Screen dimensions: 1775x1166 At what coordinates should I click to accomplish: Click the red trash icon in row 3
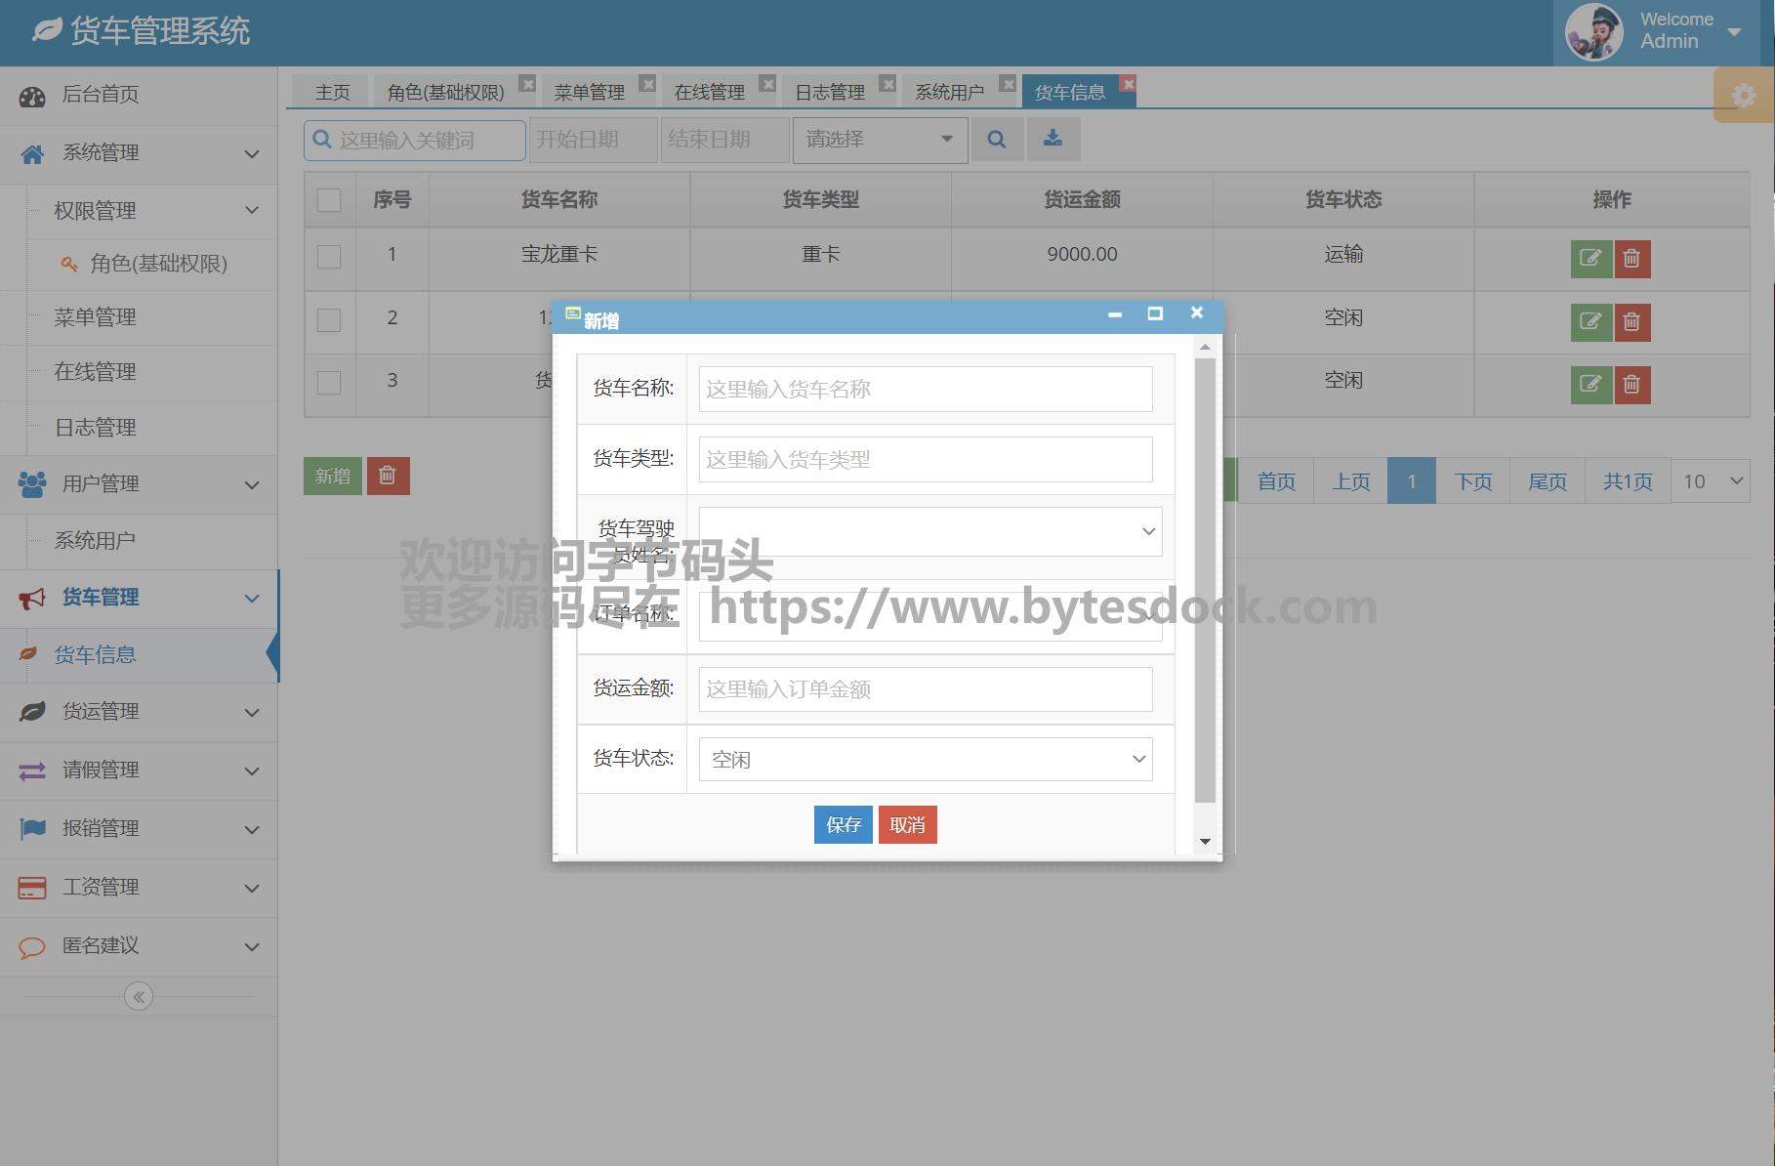click(x=1631, y=385)
